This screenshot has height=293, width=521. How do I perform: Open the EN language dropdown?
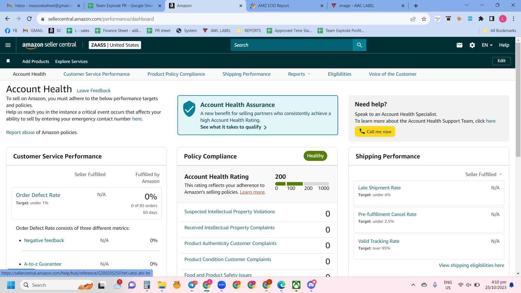[x=487, y=45]
